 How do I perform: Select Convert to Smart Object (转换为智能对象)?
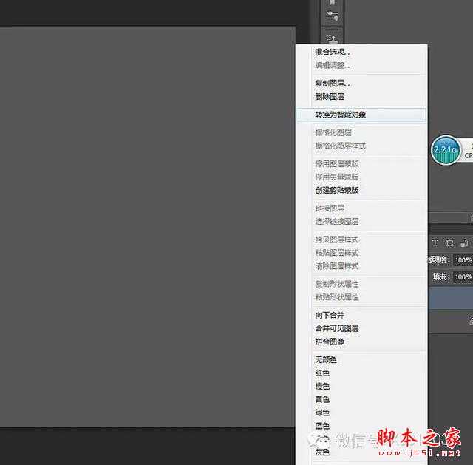click(341, 115)
